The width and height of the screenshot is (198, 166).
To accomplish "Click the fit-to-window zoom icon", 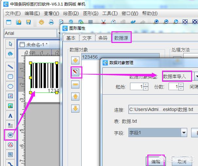I will (x=185, y=22).
